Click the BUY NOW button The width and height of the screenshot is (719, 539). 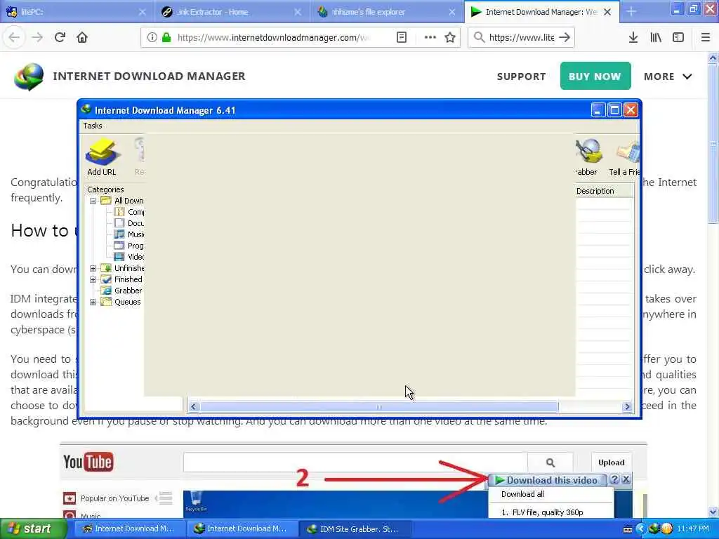coord(595,76)
